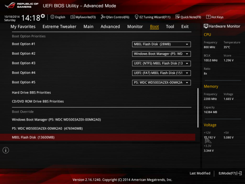
Task: Expand Boot Option #3 UEFI NTFS dropdown
Action: (161, 63)
